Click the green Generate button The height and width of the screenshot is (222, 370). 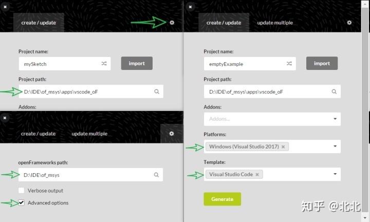223,199
